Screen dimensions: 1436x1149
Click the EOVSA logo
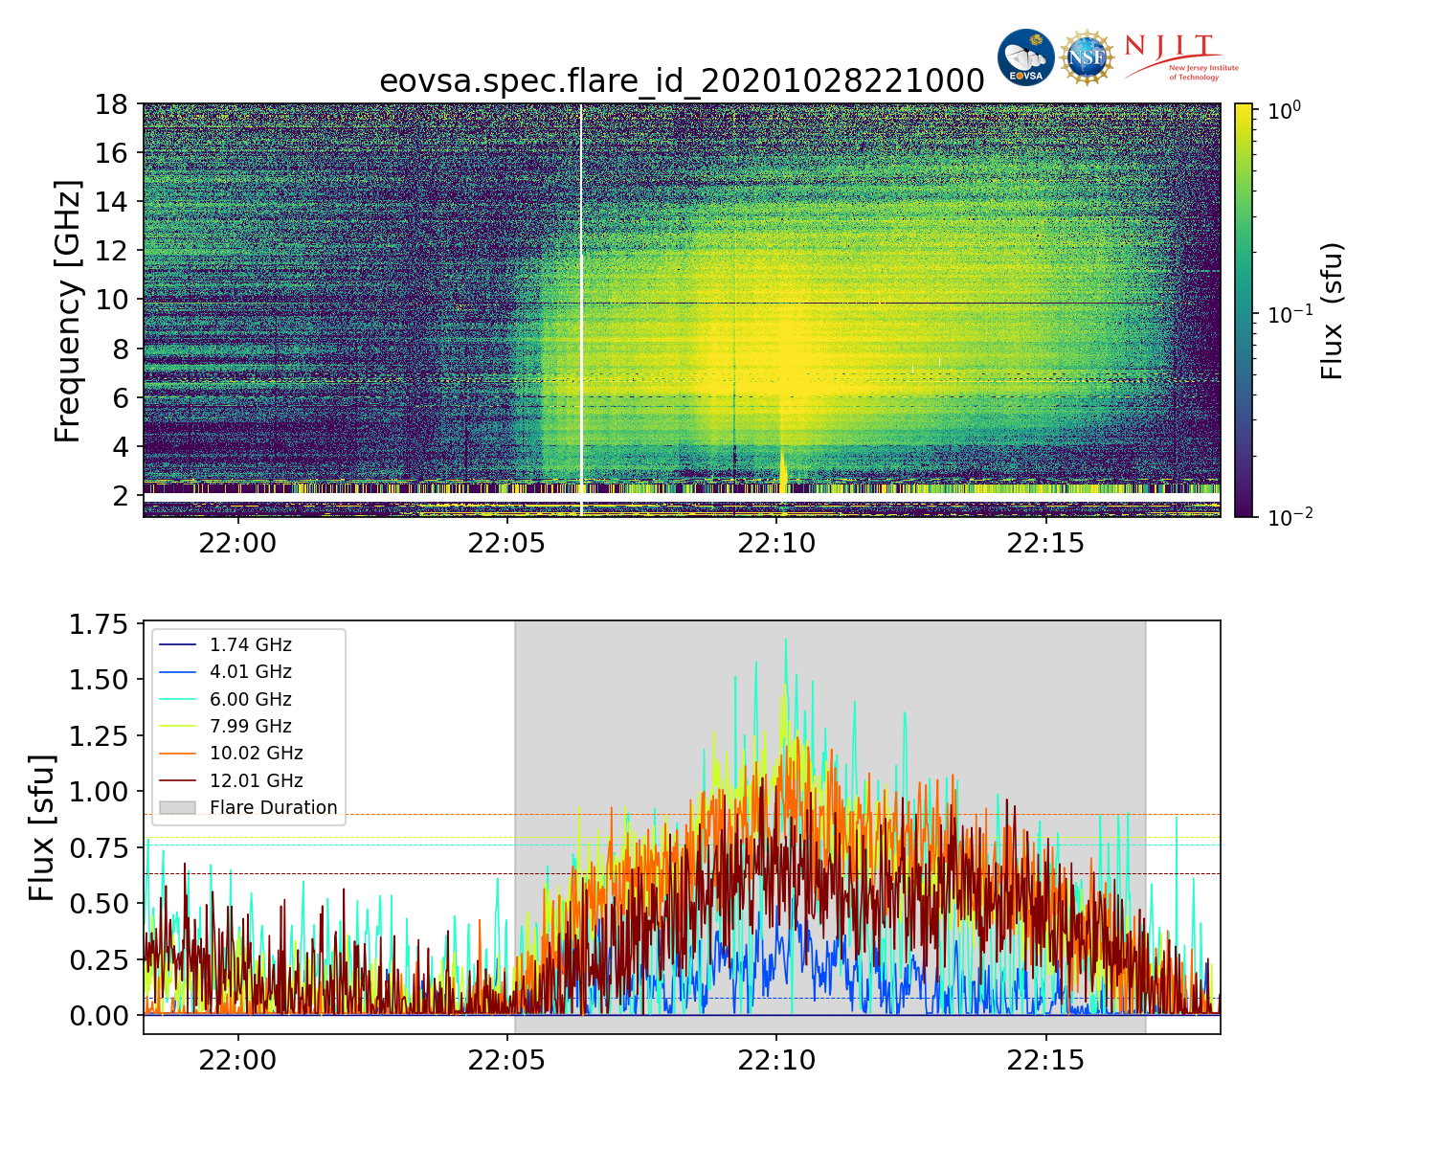tap(1025, 57)
